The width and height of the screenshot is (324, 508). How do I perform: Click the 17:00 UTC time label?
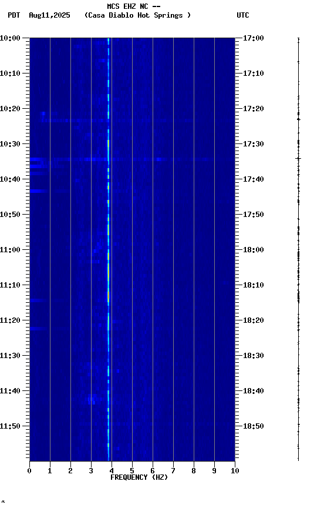[x=254, y=38]
